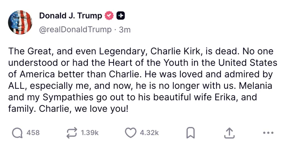Click the word 'Melania' in the post
This screenshot has width=285, height=150.
click(256, 86)
